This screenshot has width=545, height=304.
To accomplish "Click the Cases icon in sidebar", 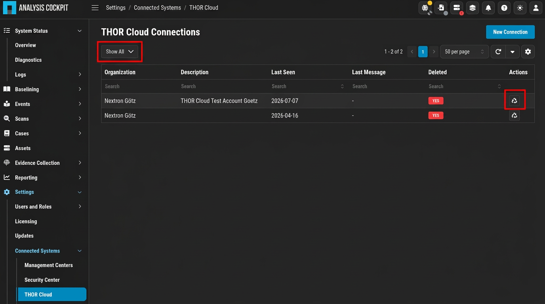I will coord(7,133).
